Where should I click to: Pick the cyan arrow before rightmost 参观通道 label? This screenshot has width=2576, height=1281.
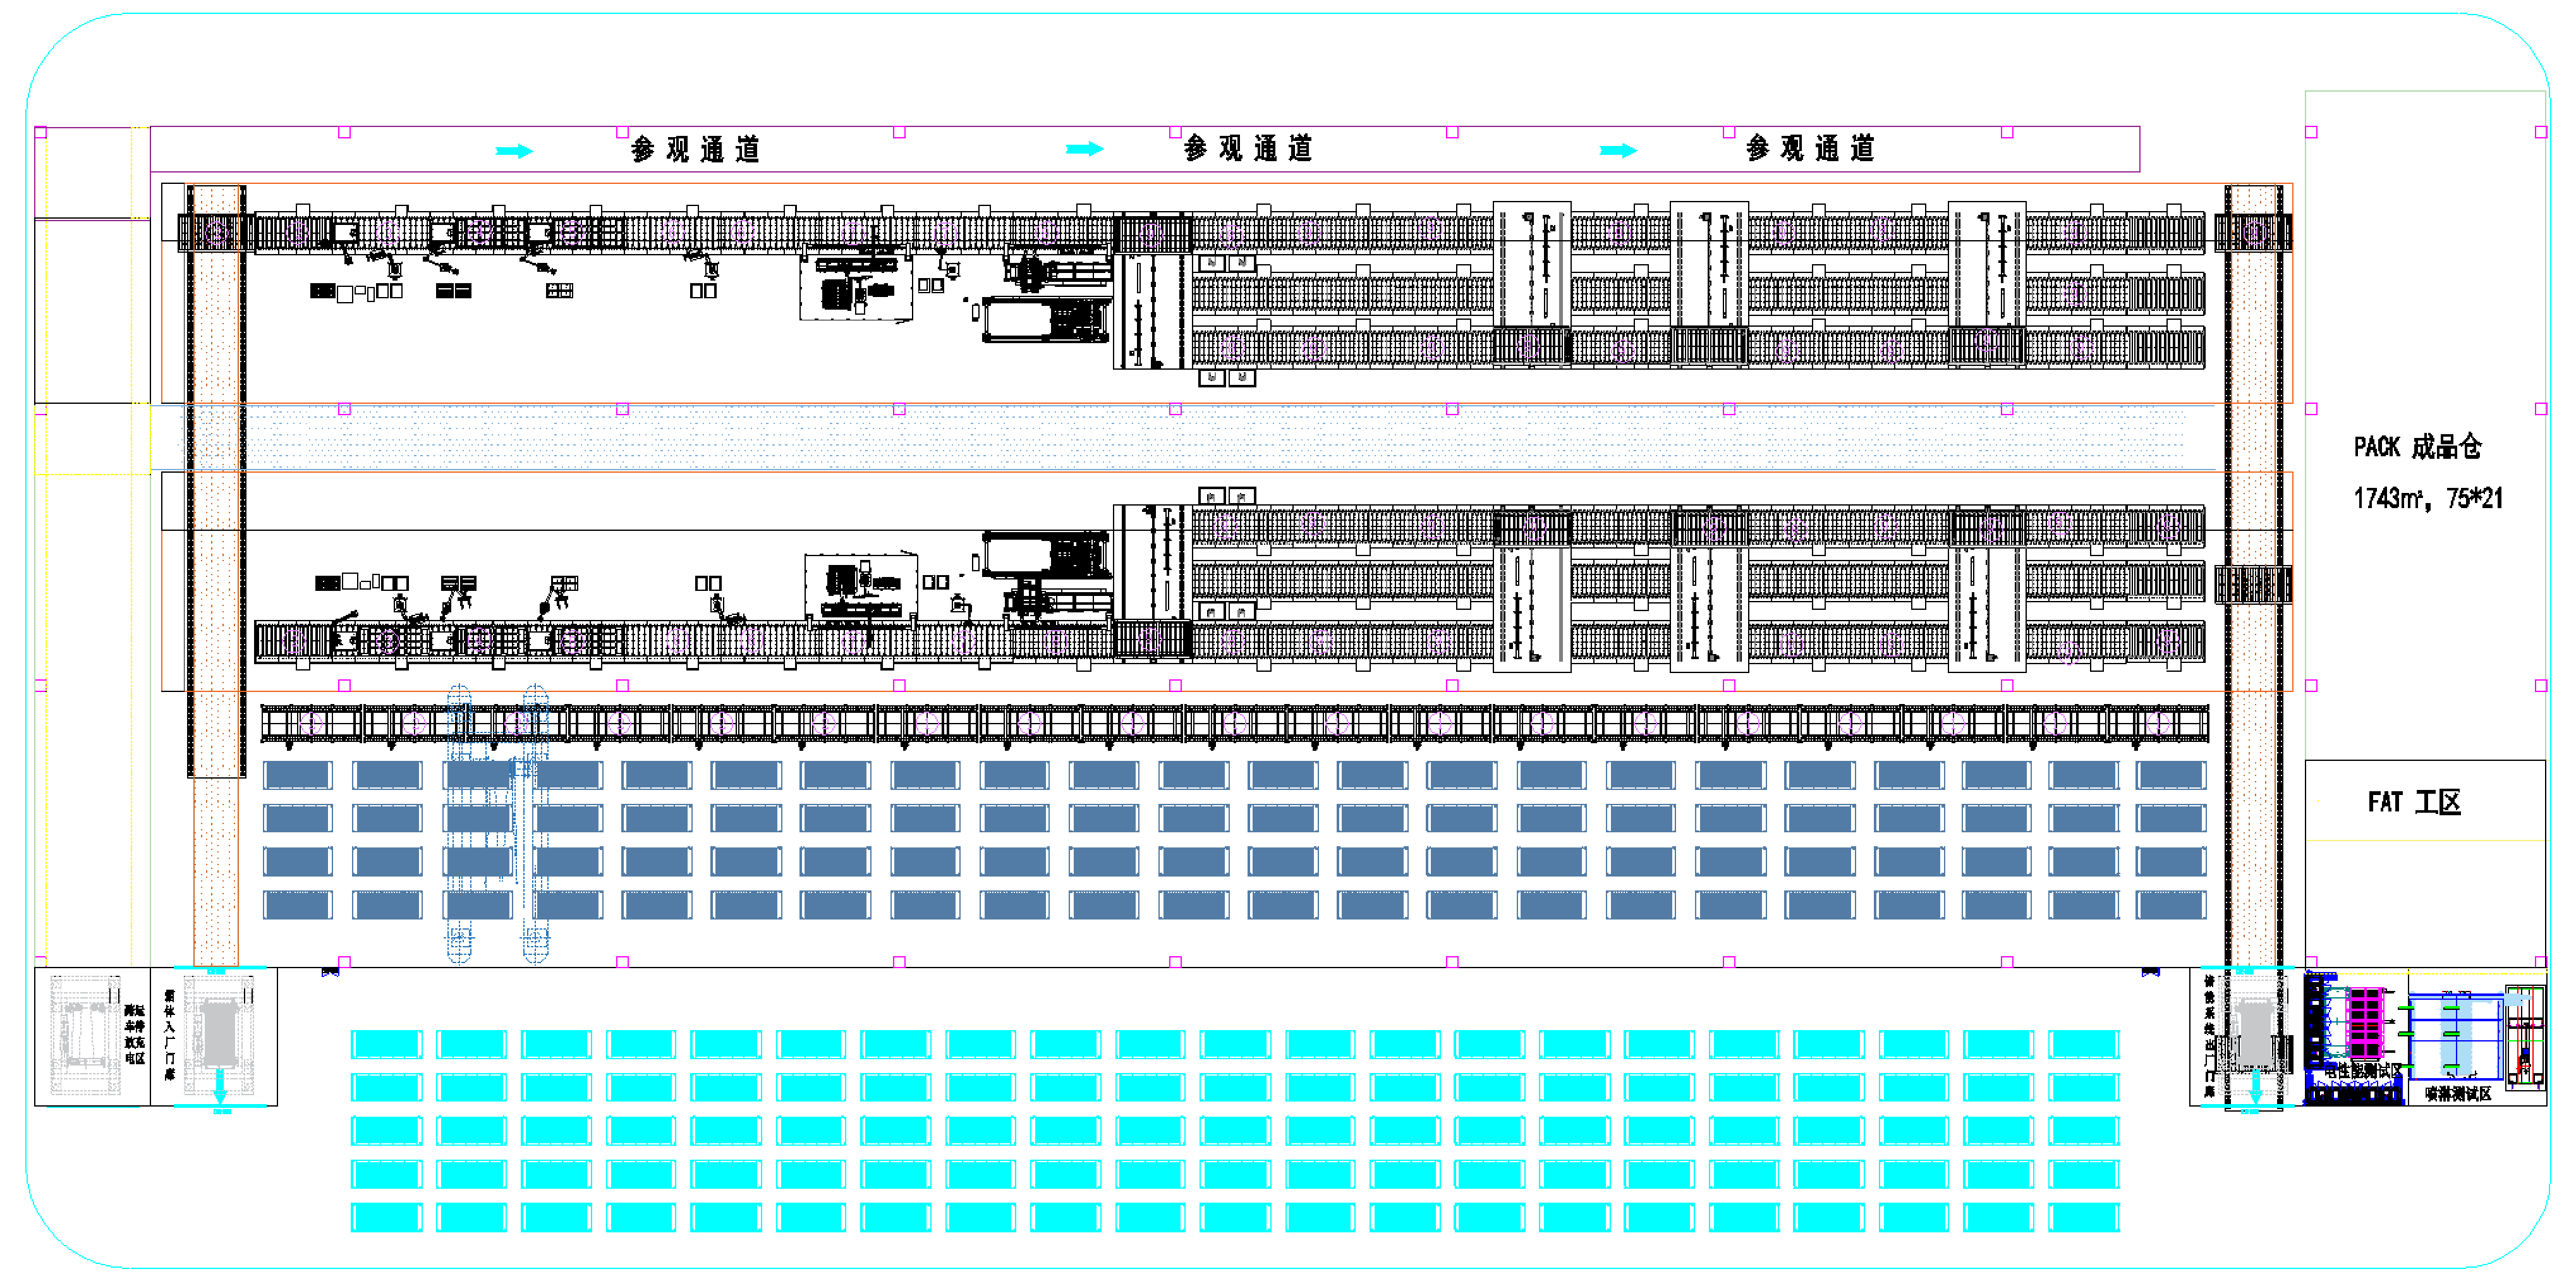(x=1618, y=151)
